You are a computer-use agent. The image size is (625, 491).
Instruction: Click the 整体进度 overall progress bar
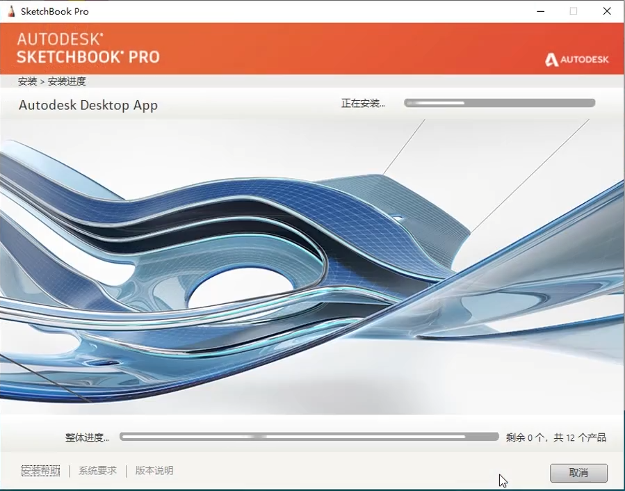click(x=309, y=437)
